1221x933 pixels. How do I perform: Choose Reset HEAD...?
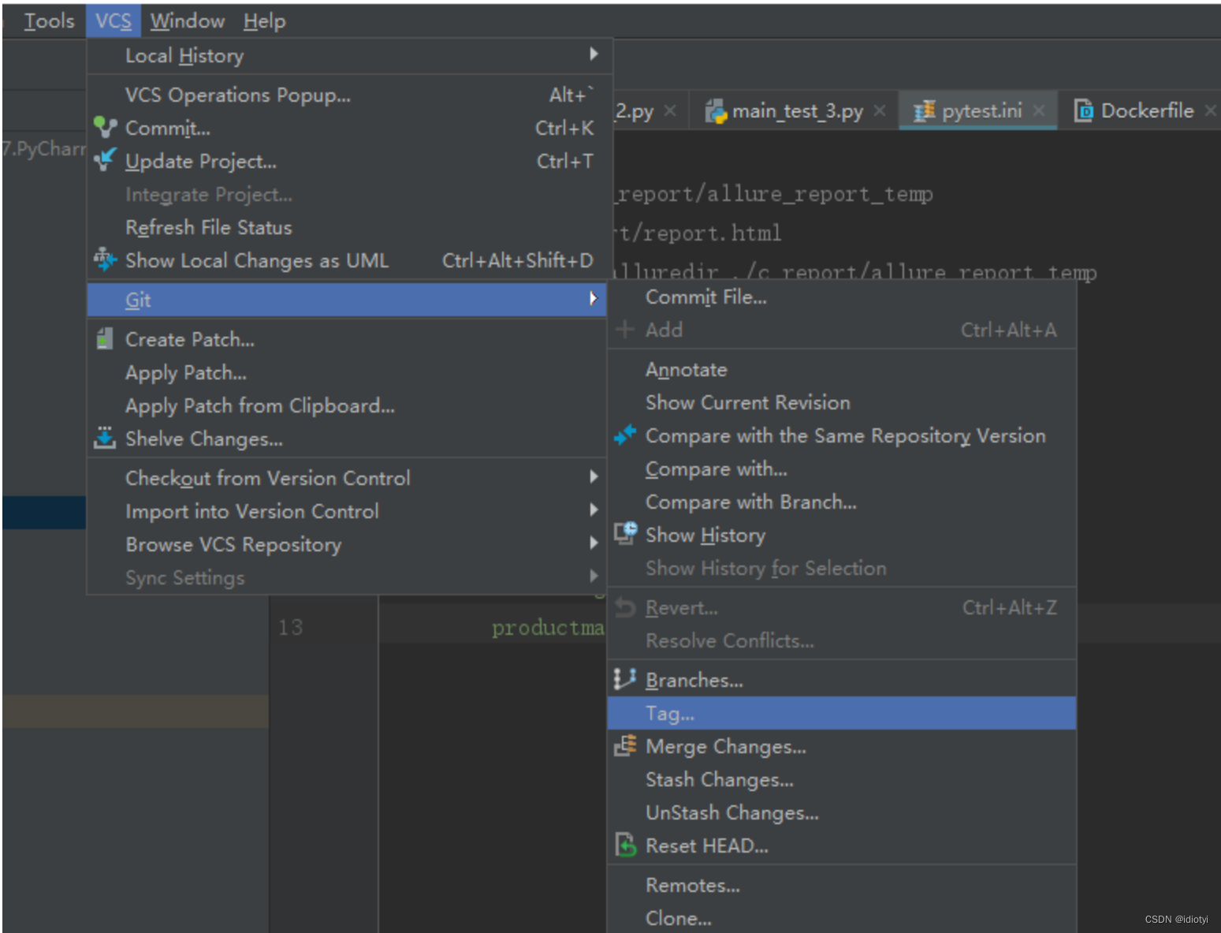click(x=842, y=845)
